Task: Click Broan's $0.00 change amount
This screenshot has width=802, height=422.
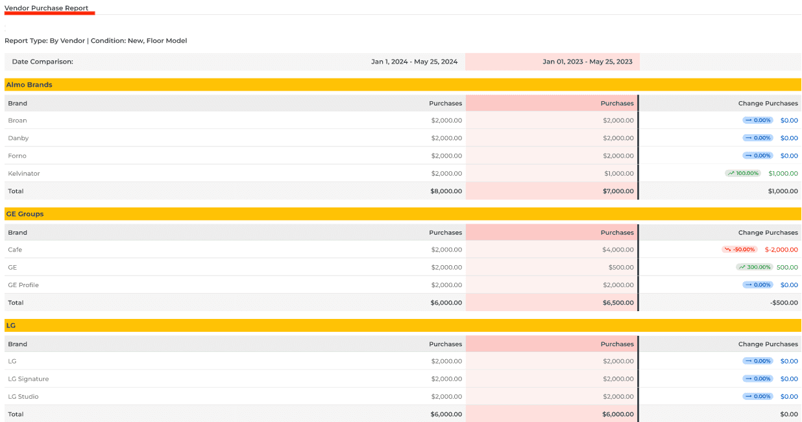Action: [x=789, y=121]
